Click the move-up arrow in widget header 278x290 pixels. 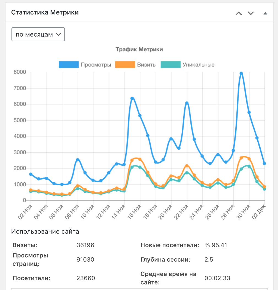click(239, 13)
